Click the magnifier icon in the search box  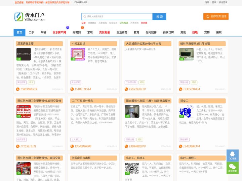pyautogui.click(x=85, y=17)
